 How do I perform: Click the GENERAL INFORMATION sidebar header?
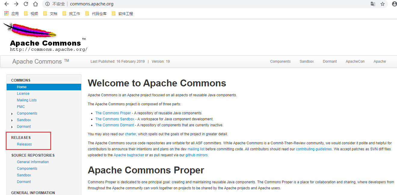(x=33, y=193)
